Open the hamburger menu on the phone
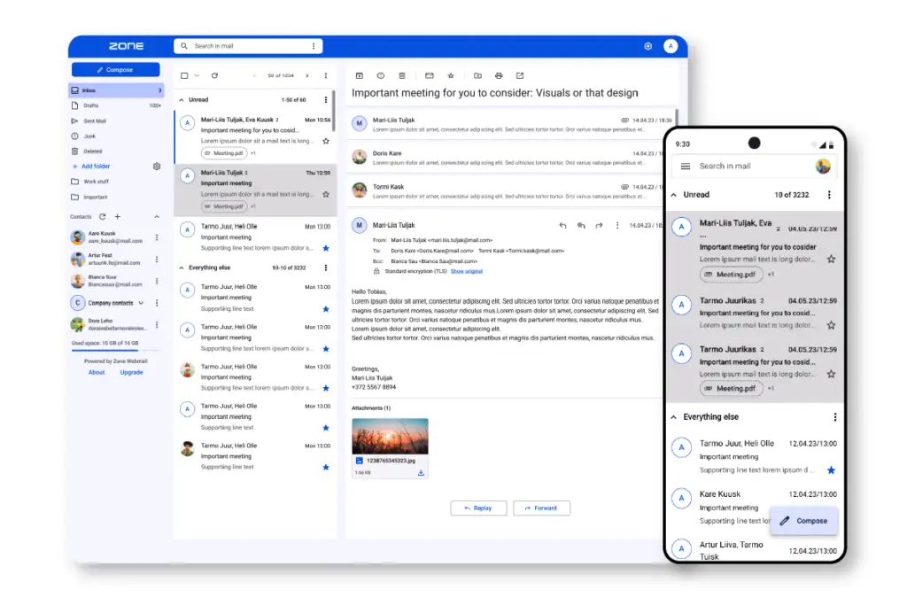 (685, 166)
